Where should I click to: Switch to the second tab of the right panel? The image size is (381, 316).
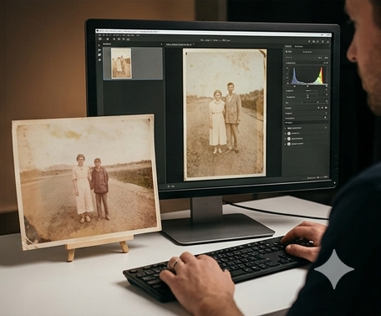point(298,46)
